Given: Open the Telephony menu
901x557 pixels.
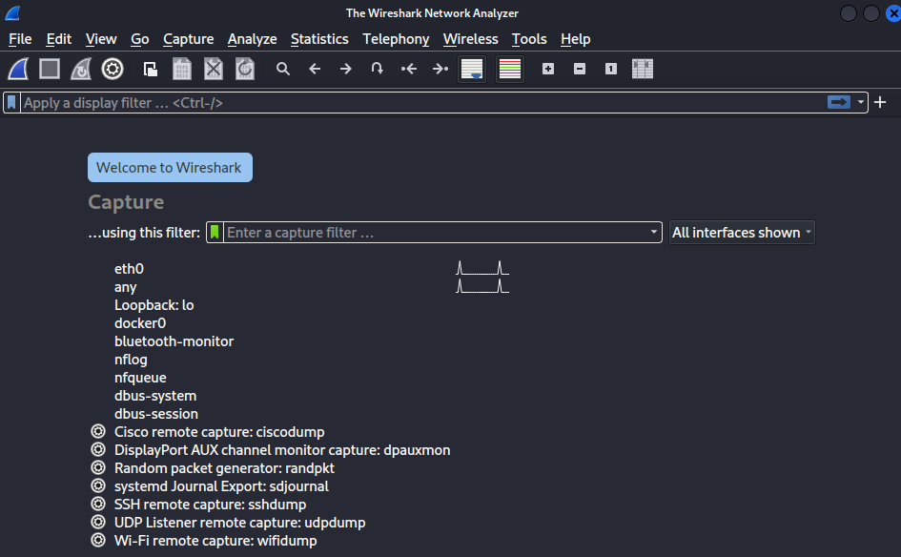Looking at the screenshot, I should click(396, 39).
